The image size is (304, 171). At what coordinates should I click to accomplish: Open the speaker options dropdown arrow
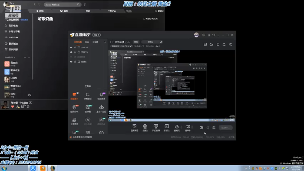(192, 127)
